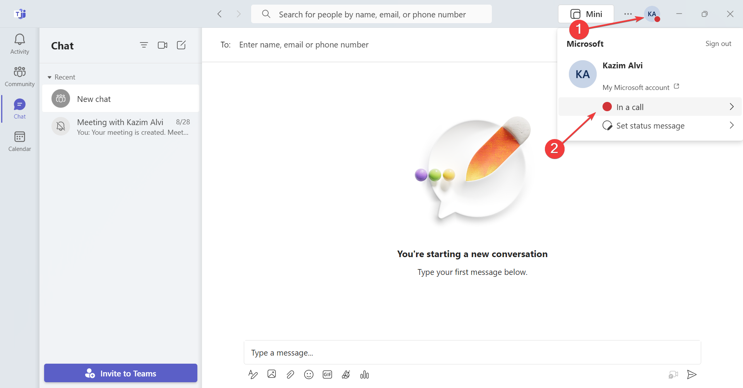The image size is (743, 388).
Task: Attach a file to the message
Action: tap(290, 374)
